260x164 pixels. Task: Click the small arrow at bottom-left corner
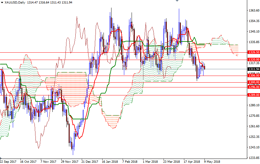point(1,158)
